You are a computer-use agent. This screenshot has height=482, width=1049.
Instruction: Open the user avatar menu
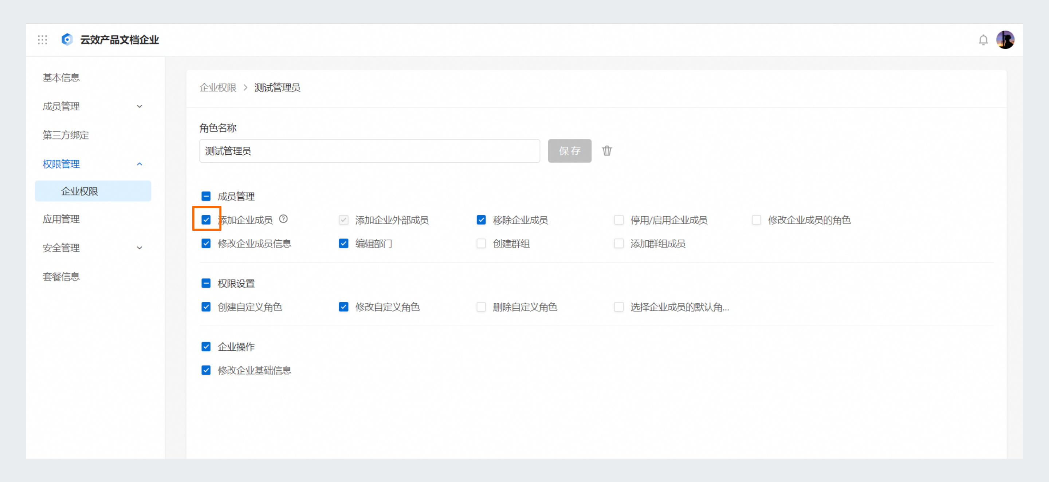click(x=1005, y=39)
